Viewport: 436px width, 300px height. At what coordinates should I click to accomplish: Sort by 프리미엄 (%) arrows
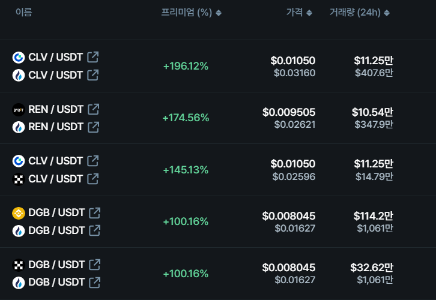pos(219,13)
